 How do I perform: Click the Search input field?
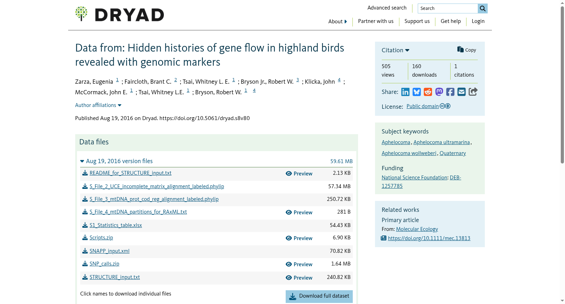[448, 8]
